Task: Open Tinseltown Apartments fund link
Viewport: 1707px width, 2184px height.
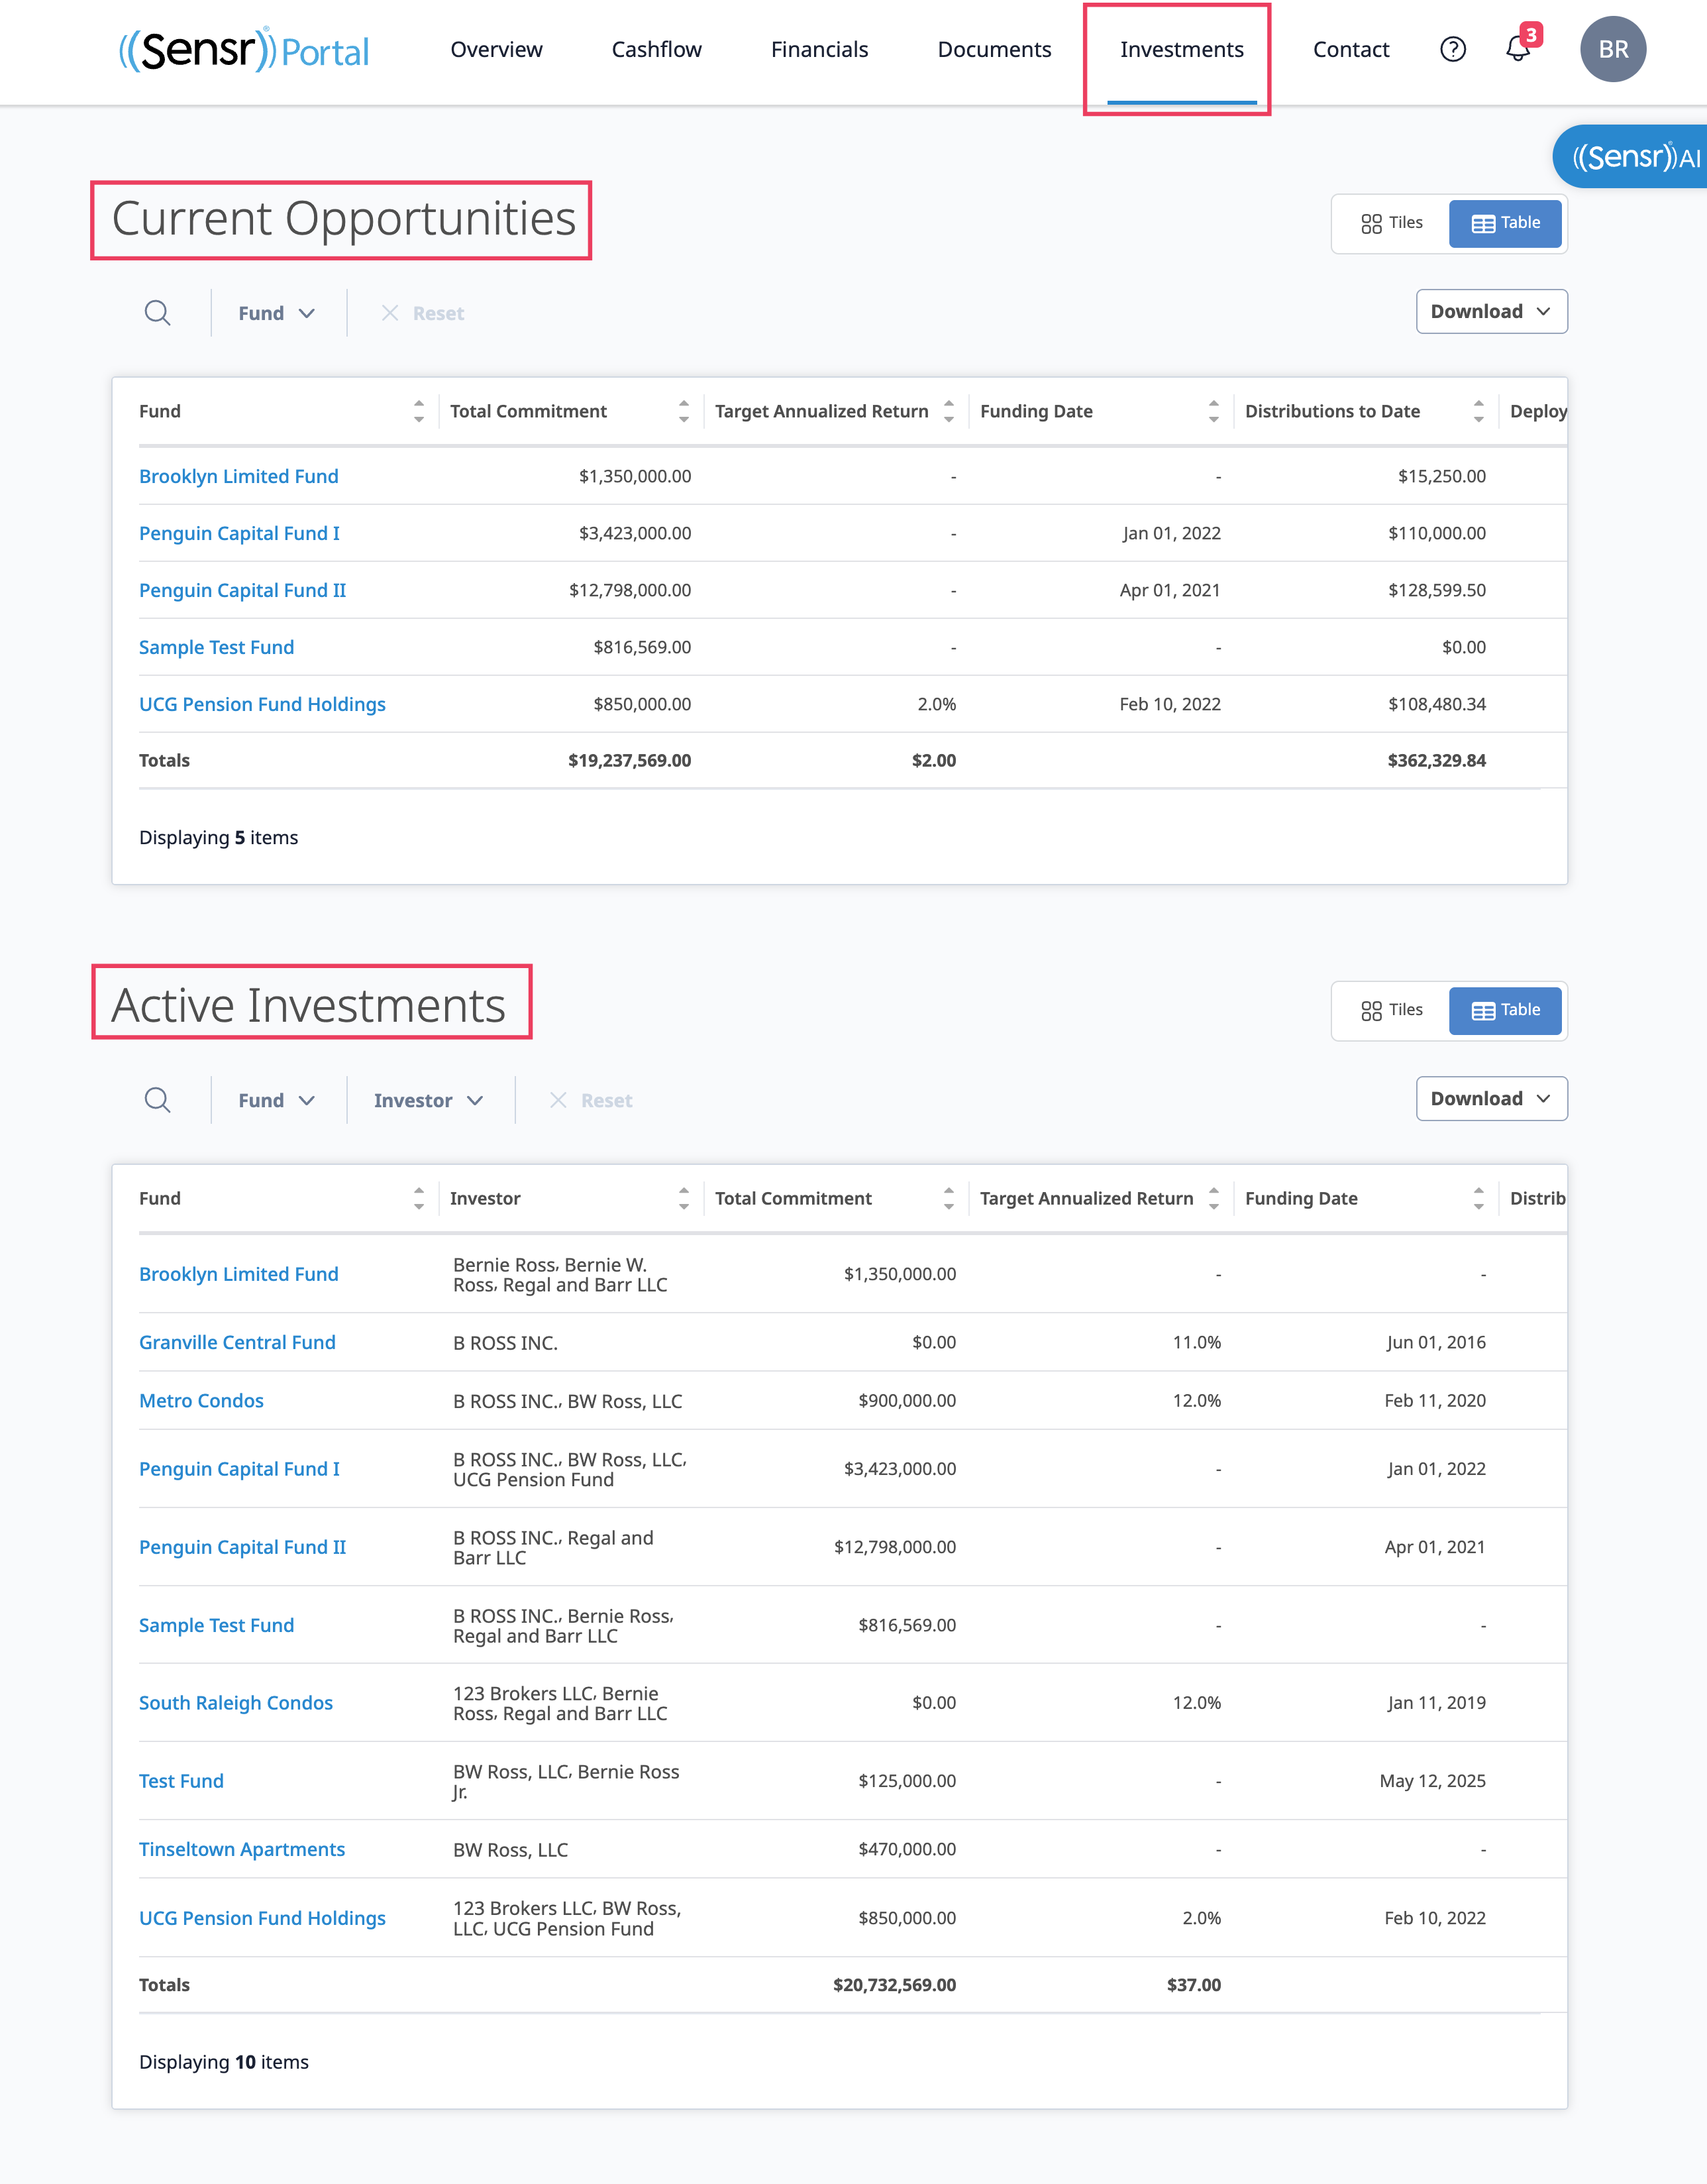Action: (x=242, y=1849)
